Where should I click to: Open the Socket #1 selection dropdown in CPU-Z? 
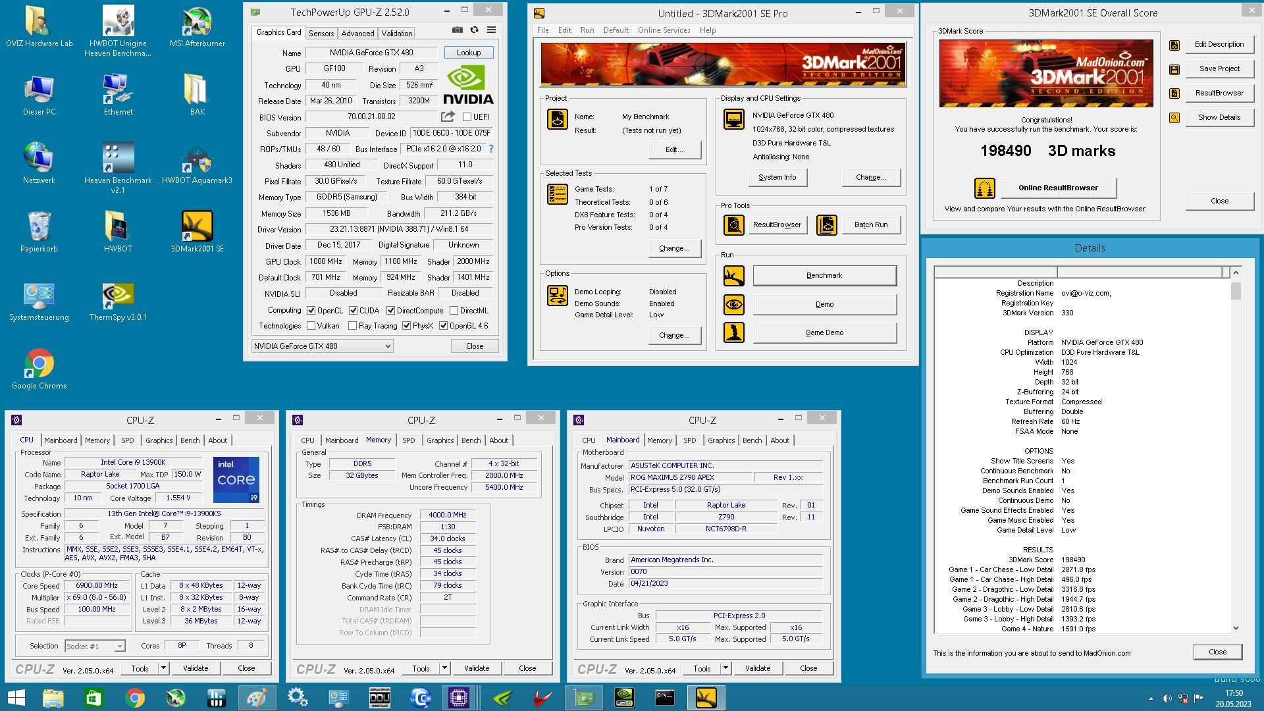95,646
